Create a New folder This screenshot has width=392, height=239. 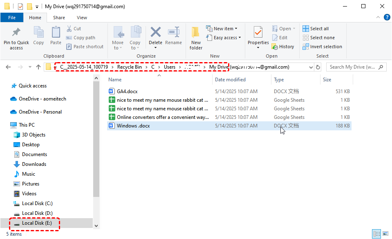tap(196, 38)
